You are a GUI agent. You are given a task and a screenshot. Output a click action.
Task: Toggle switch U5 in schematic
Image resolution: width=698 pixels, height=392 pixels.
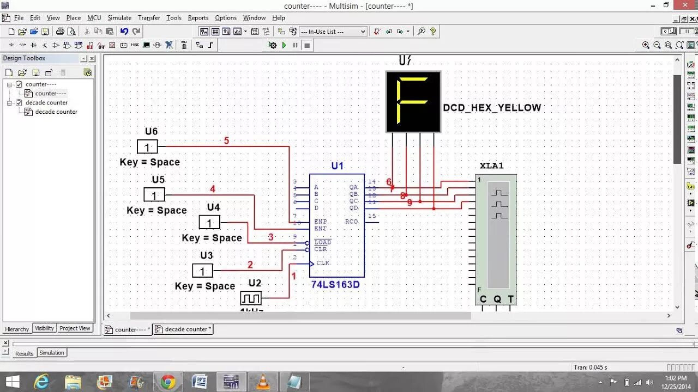[x=154, y=194]
